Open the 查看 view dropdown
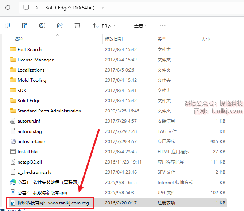 (136, 26)
